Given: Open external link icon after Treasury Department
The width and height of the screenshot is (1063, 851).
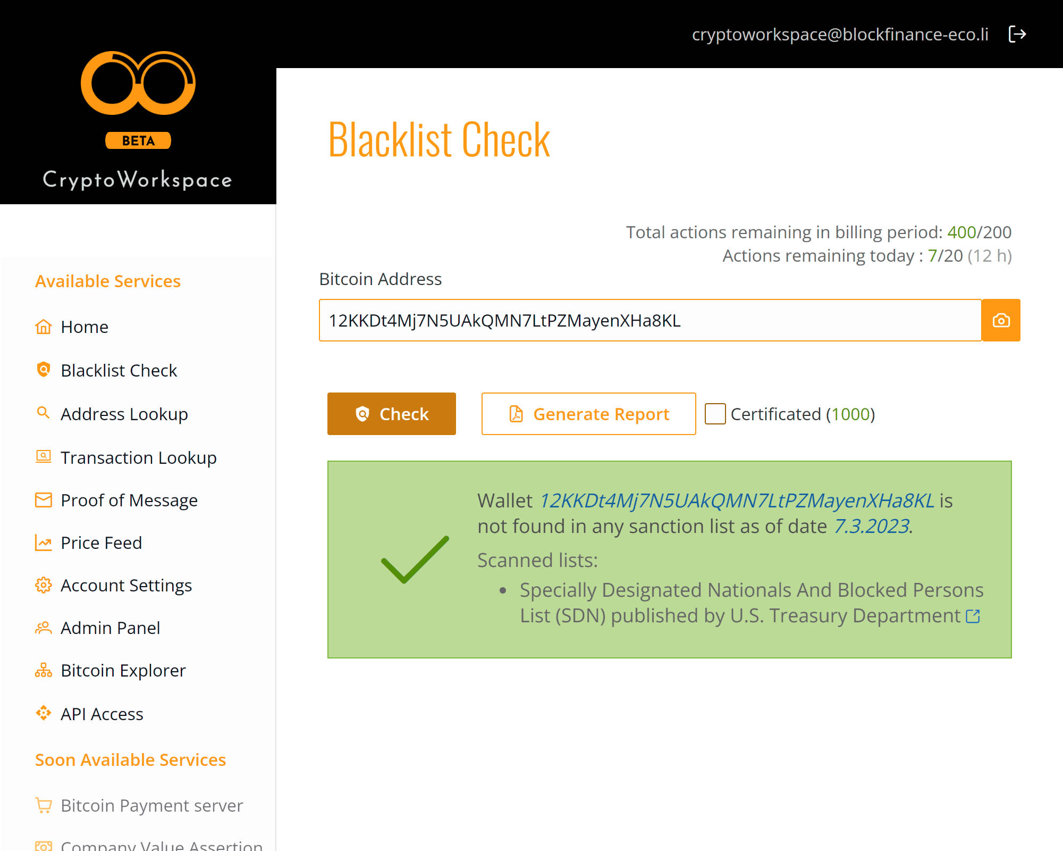Looking at the screenshot, I should tap(973, 616).
